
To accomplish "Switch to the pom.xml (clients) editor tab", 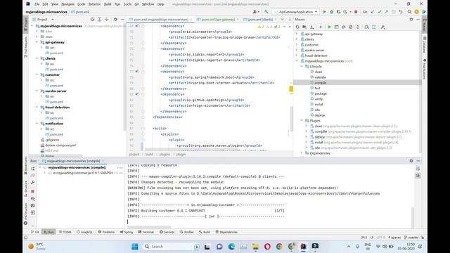I will 260,19.
